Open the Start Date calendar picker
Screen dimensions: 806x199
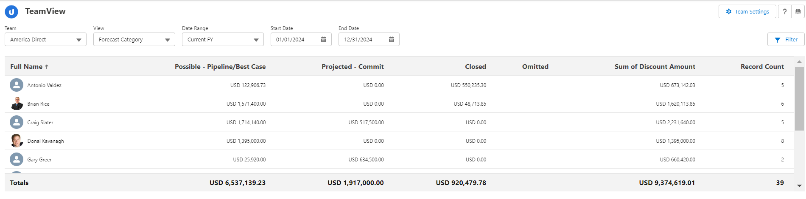click(x=324, y=40)
